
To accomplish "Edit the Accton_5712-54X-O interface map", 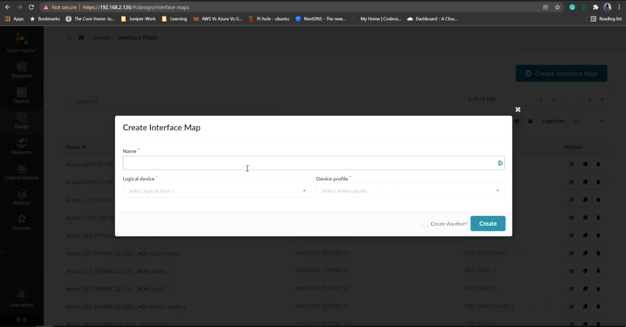I will (571, 200).
